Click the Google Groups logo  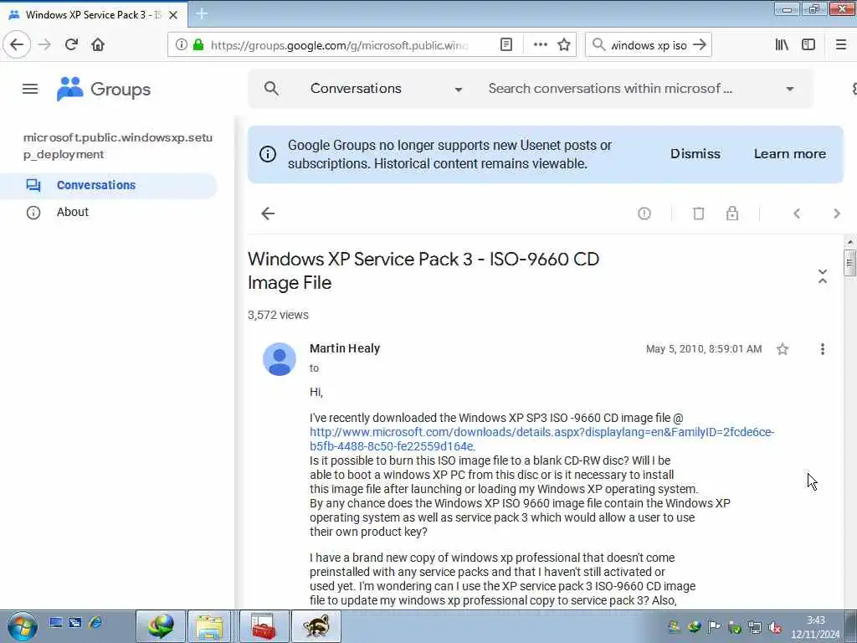point(103,89)
